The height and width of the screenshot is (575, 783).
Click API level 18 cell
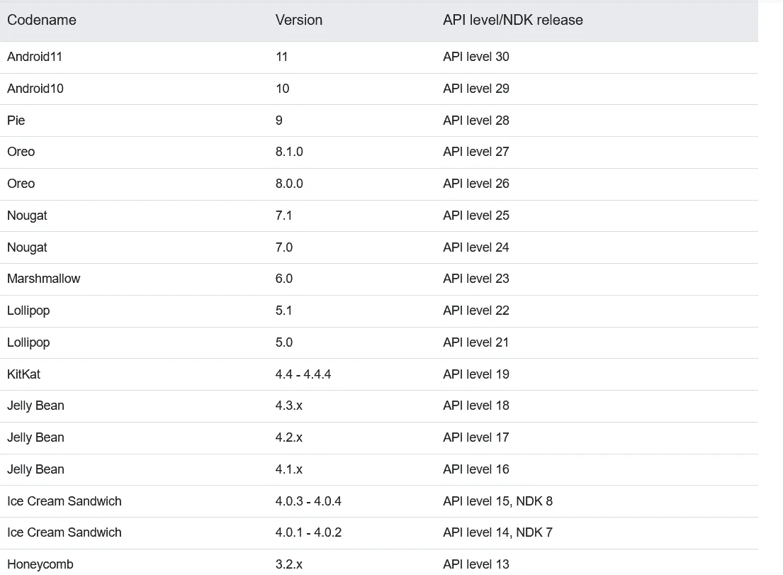(x=476, y=406)
